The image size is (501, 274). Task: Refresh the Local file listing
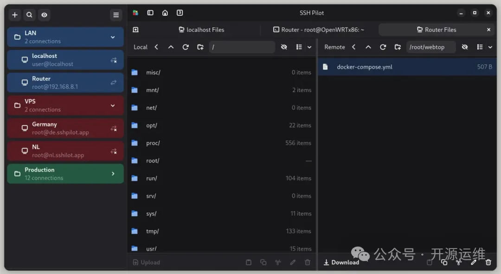[186, 47]
